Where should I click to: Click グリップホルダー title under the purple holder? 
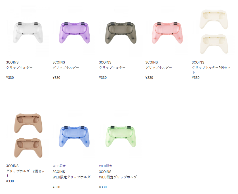tap(66, 68)
